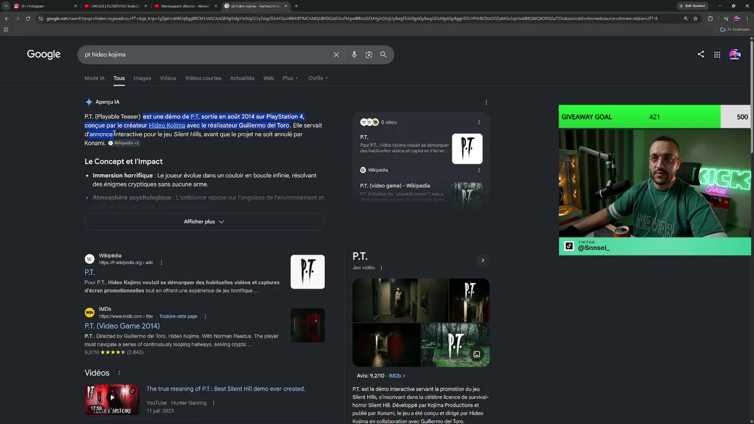Open the Vidéos section three-dot menu
The image size is (754, 424).
[119, 373]
